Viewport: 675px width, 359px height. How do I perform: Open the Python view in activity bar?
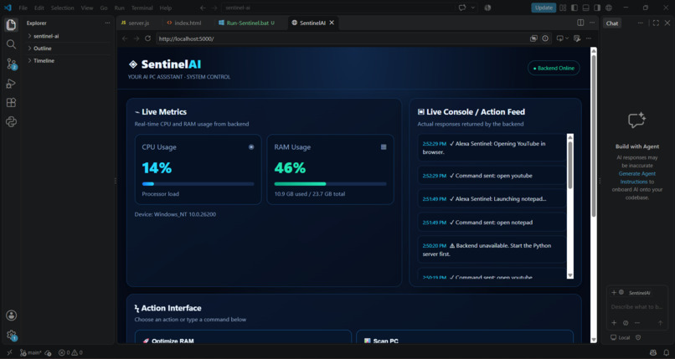[x=11, y=122]
